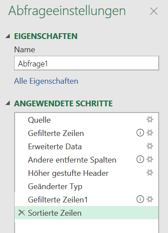
Task: Show info icon for Gefilterte Zeilen step
Action: coord(140,133)
